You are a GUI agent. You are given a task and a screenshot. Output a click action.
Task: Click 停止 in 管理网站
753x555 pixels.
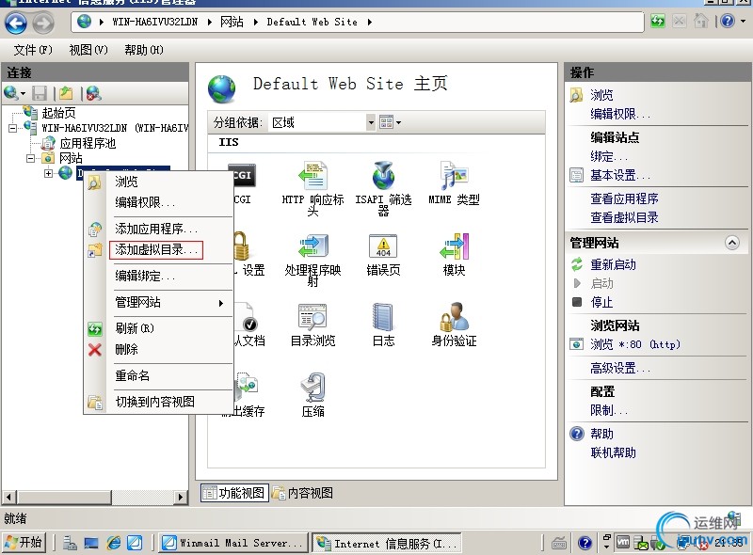[x=601, y=303]
